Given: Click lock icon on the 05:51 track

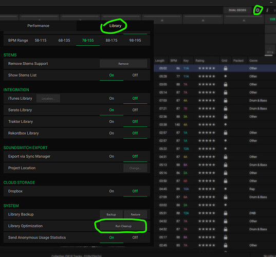Looking at the screenshot, I should click(x=225, y=213).
